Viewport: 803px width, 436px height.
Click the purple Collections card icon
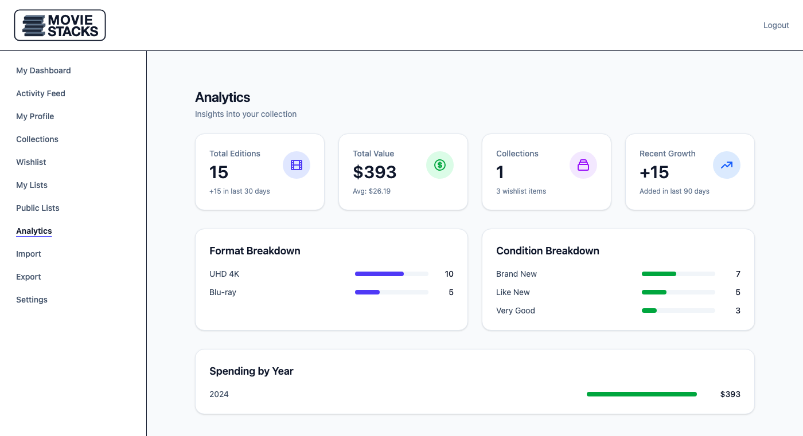[x=583, y=165]
